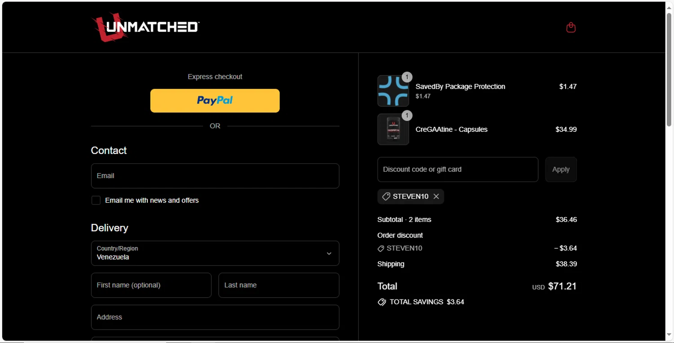Click the total savings tag icon
Screen dimensions: 674x343
pos(382,302)
